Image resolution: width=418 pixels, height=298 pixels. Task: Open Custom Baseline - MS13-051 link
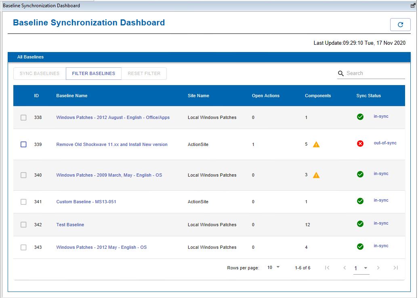click(86, 202)
